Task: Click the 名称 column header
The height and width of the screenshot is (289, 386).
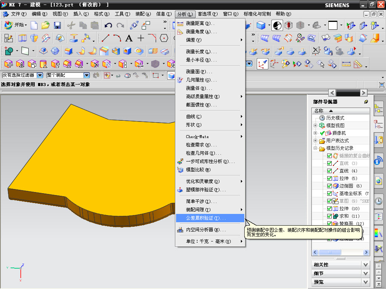Action: [341, 111]
